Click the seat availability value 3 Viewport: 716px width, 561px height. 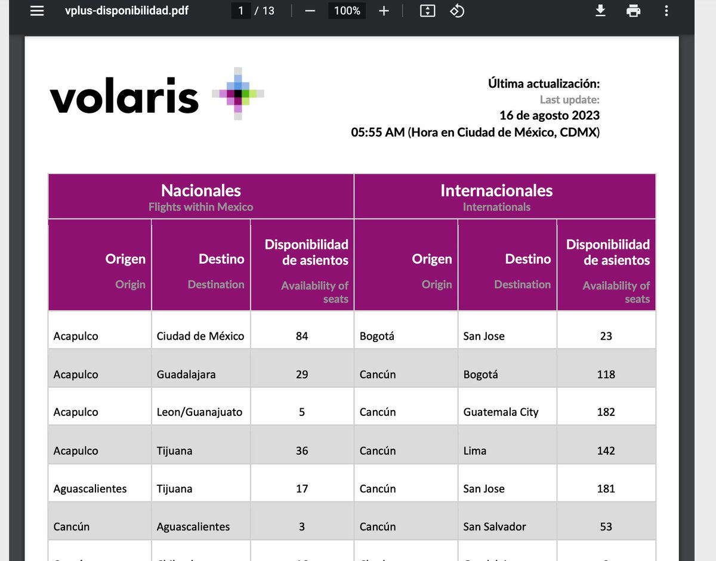click(302, 526)
